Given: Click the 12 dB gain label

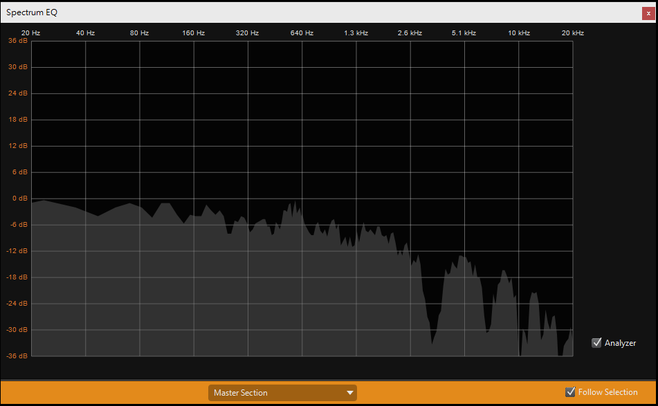Looking at the screenshot, I should [x=17, y=145].
